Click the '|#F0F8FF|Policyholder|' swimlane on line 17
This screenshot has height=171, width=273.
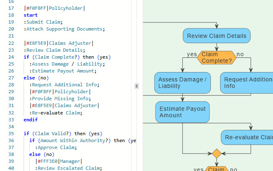pos(54,8)
